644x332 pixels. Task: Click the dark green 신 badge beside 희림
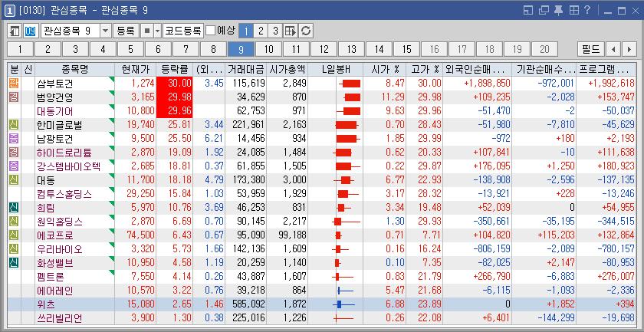(14, 208)
